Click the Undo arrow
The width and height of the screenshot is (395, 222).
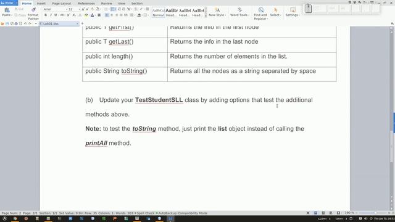coord(25,23)
